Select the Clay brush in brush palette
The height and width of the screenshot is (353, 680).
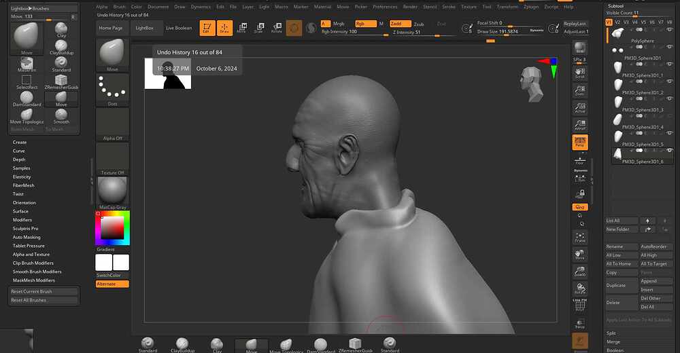point(61,29)
